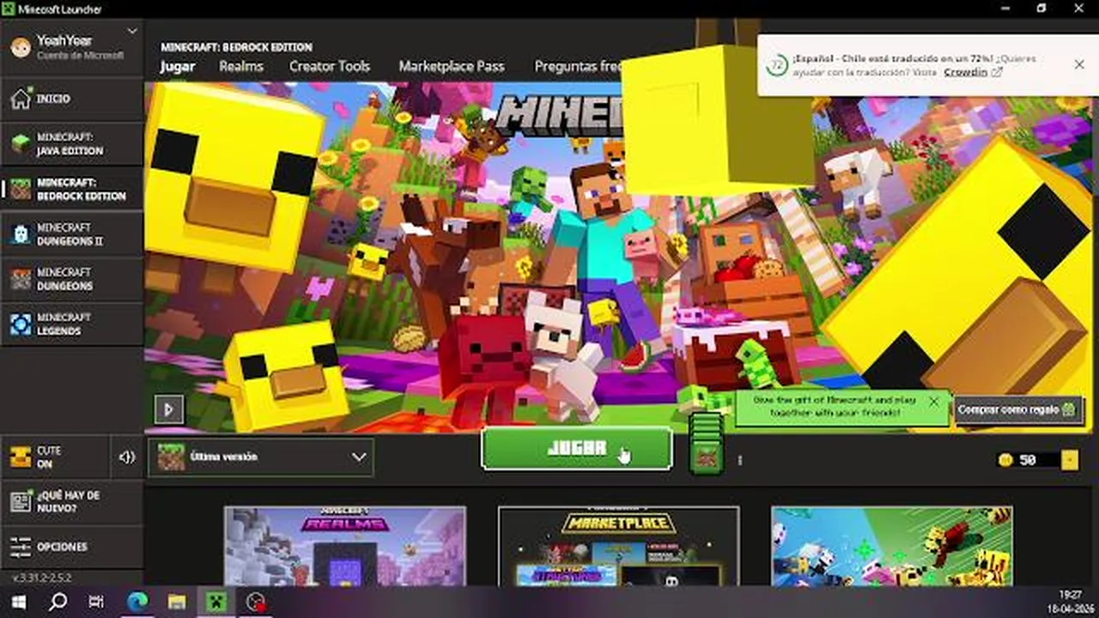Click the yellow add Minecoins button
Viewport: 1099px width, 618px height.
[1070, 461]
